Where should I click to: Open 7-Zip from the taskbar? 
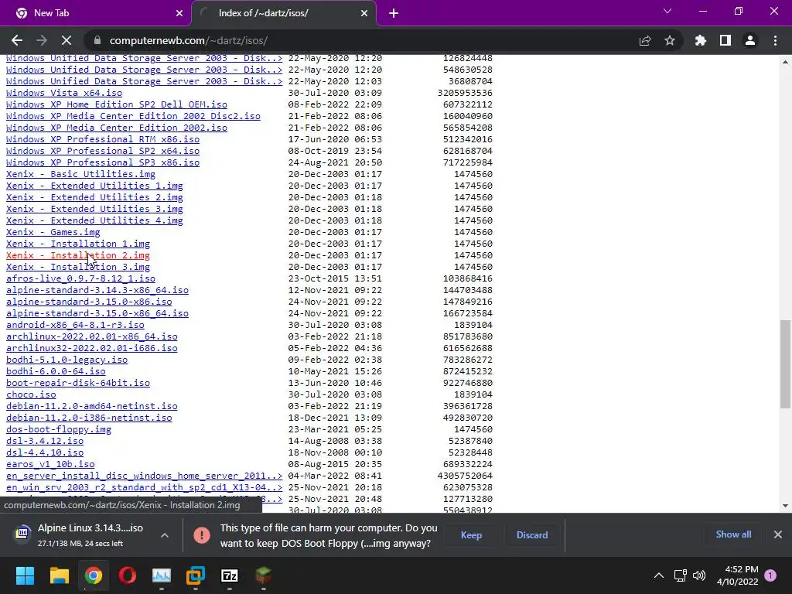[229, 575]
